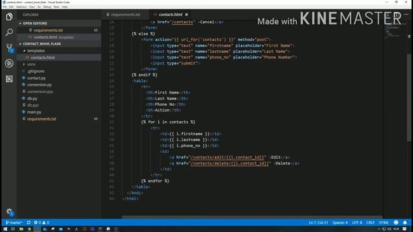The width and height of the screenshot is (413, 232).
Task: Click the volume tray icon
Action: tap(389, 229)
